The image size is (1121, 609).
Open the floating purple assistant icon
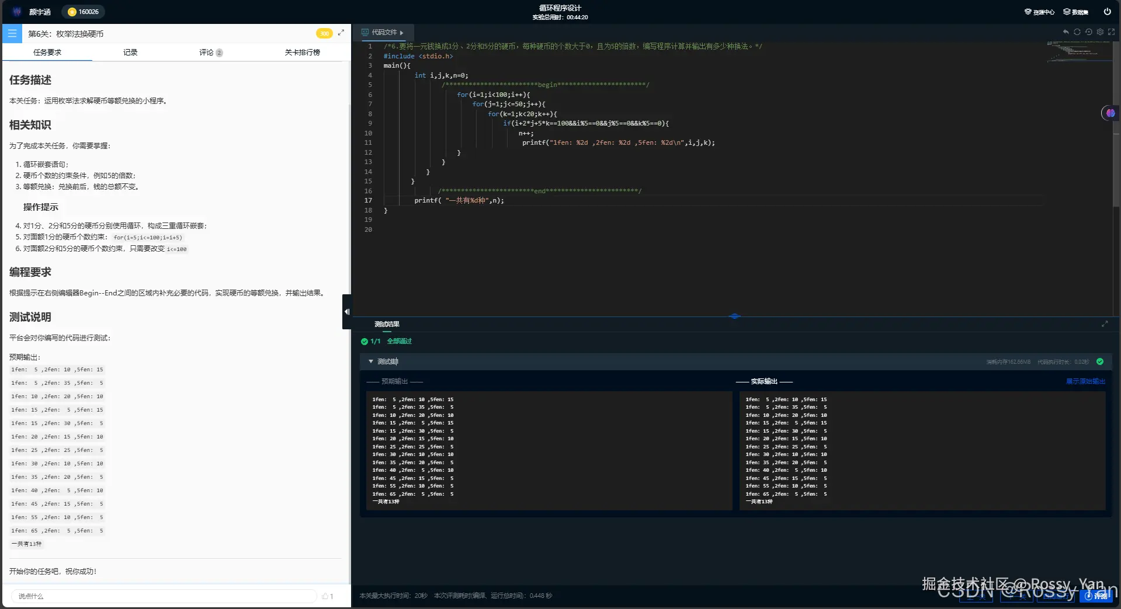(x=1110, y=113)
